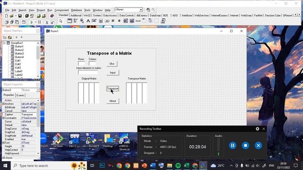Viewport: 303px width, 170px height.
Task: Click the Toggle Form/Unit icon
Action: pos(17,22)
